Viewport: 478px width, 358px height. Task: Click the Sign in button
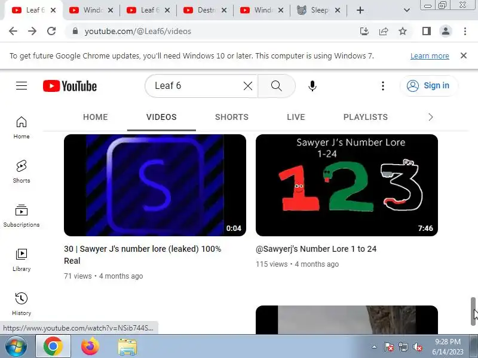(x=428, y=86)
